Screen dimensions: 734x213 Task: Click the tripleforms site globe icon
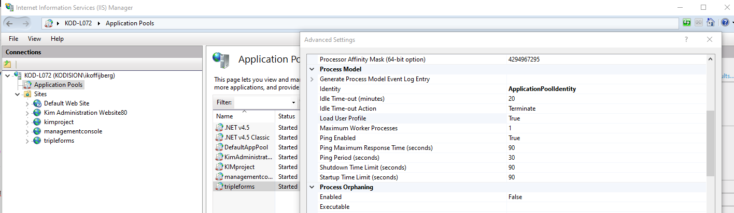click(37, 141)
